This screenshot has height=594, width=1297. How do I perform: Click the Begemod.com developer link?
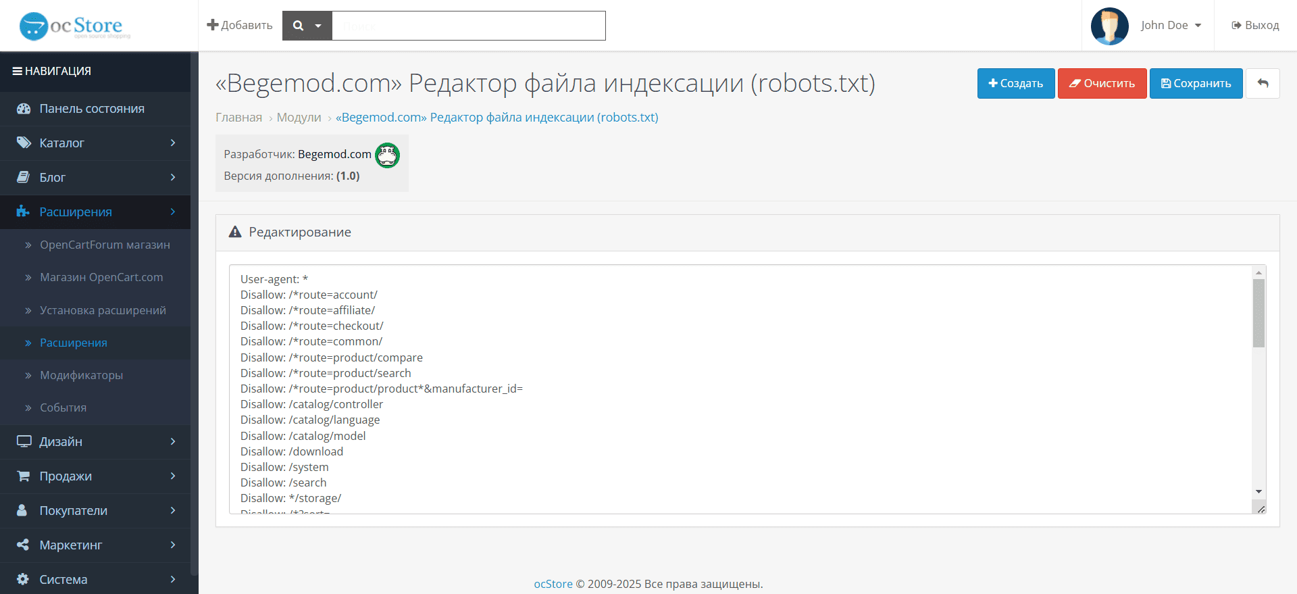tap(334, 154)
